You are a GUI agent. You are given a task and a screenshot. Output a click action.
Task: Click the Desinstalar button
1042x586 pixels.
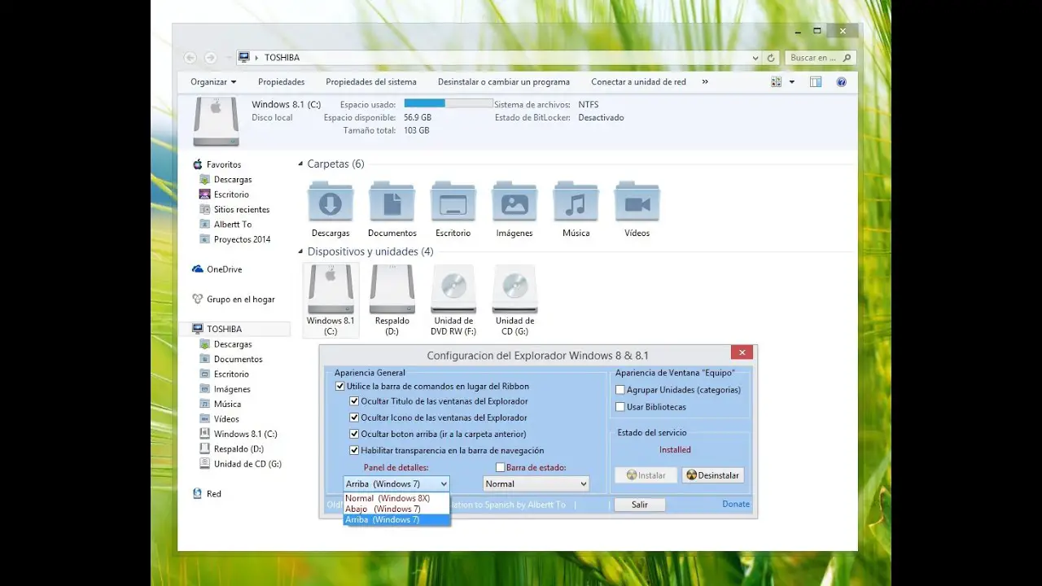(712, 475)
